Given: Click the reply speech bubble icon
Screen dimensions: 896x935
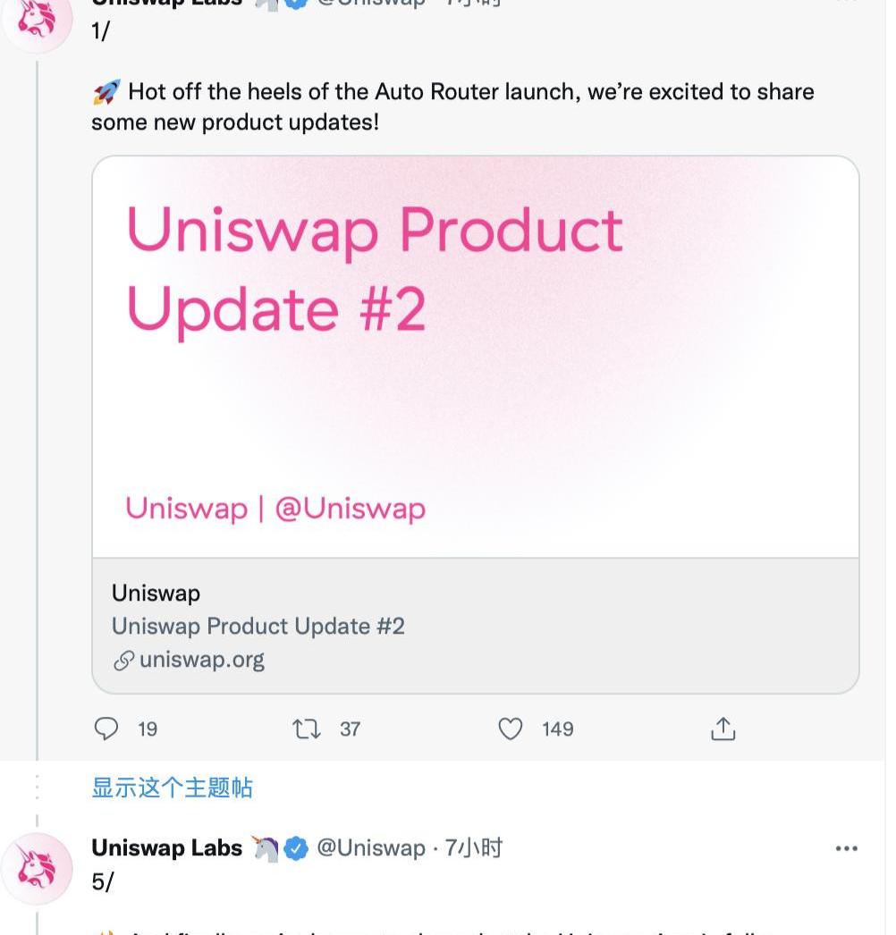Looking at the screenshot, I should tap(106, 729).
